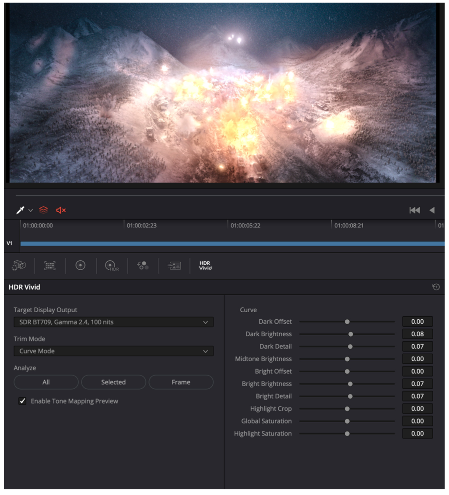Open the Trim Mode dropdown
This screenshot has height=495, width=449.
113,351
